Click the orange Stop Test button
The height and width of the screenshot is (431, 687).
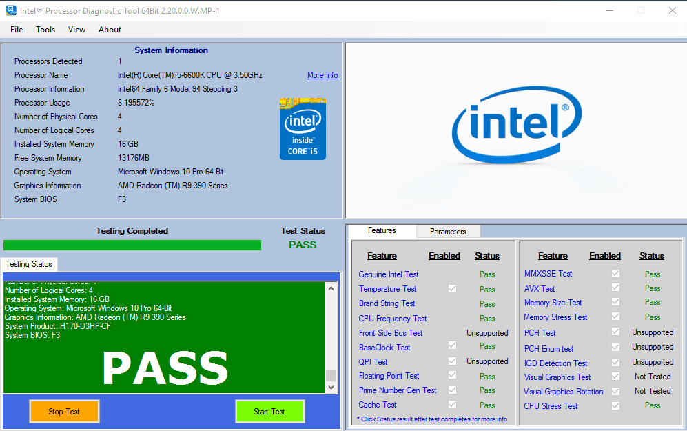coord(64,411)
